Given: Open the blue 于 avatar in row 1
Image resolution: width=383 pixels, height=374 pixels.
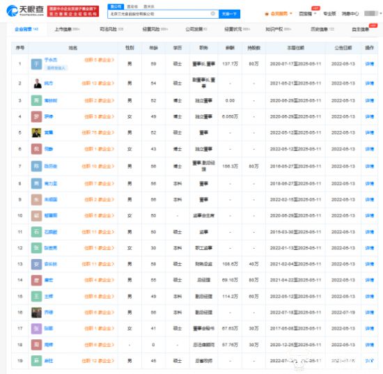Looking at the screenshot, I should coord(36,64).
